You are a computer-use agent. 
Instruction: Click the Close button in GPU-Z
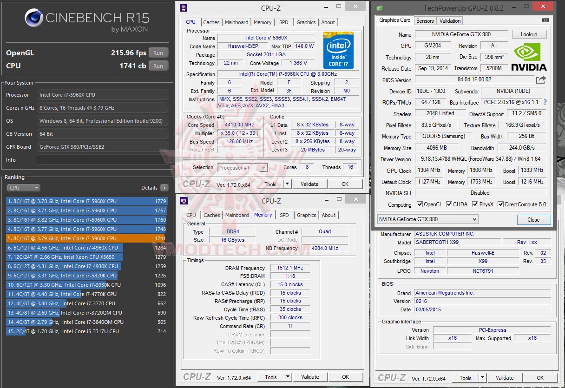(533, 220)
